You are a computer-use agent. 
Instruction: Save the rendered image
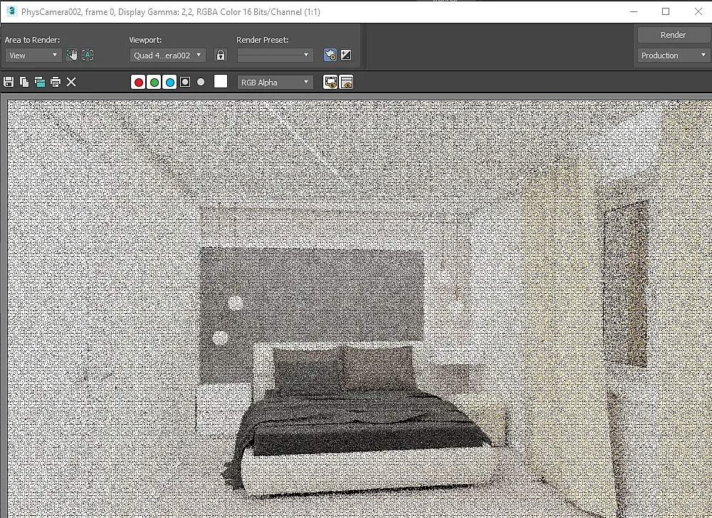click(9, 82)
